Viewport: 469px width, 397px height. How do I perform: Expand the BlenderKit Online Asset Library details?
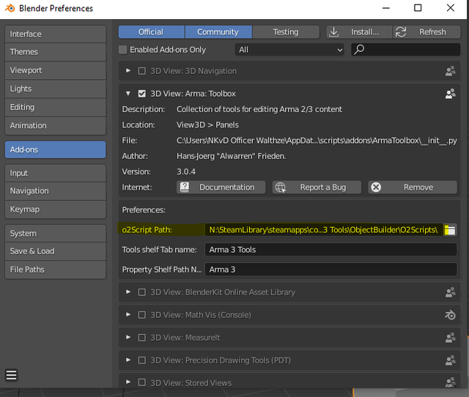[x=128, y=292]
